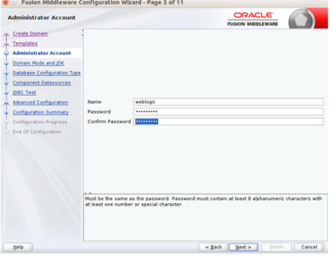Open the Create Domain step link
This screenshot has width=332, height=257.
pos(30,34)
